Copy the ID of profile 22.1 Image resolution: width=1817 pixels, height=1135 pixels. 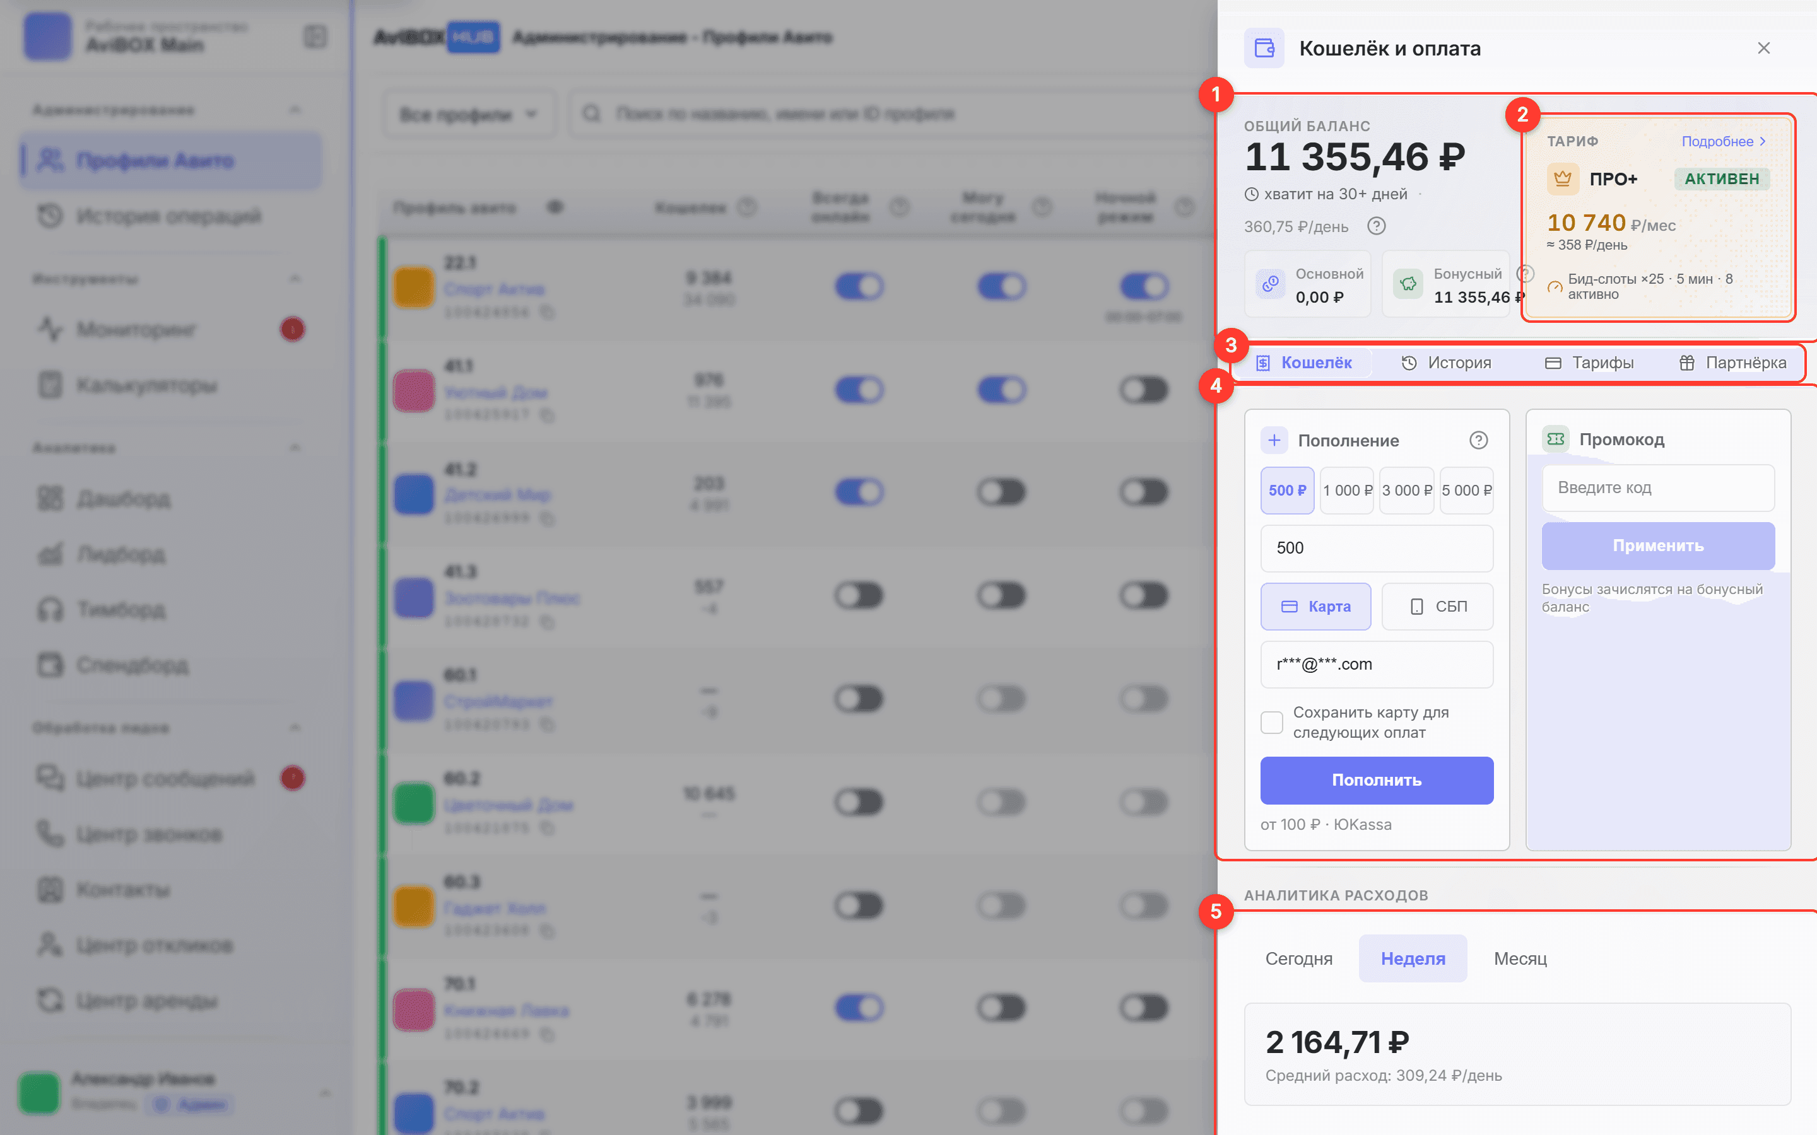pyautogui.click(x=548, y=311)
